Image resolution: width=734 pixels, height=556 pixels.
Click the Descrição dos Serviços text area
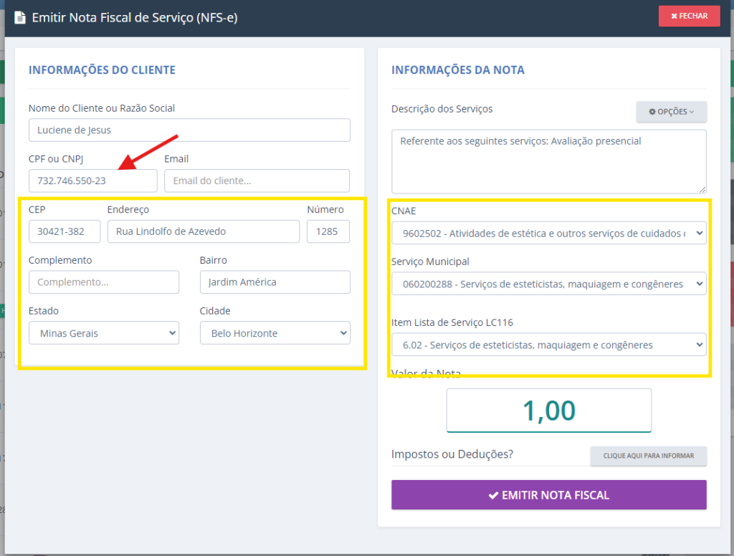coord(548,161)
